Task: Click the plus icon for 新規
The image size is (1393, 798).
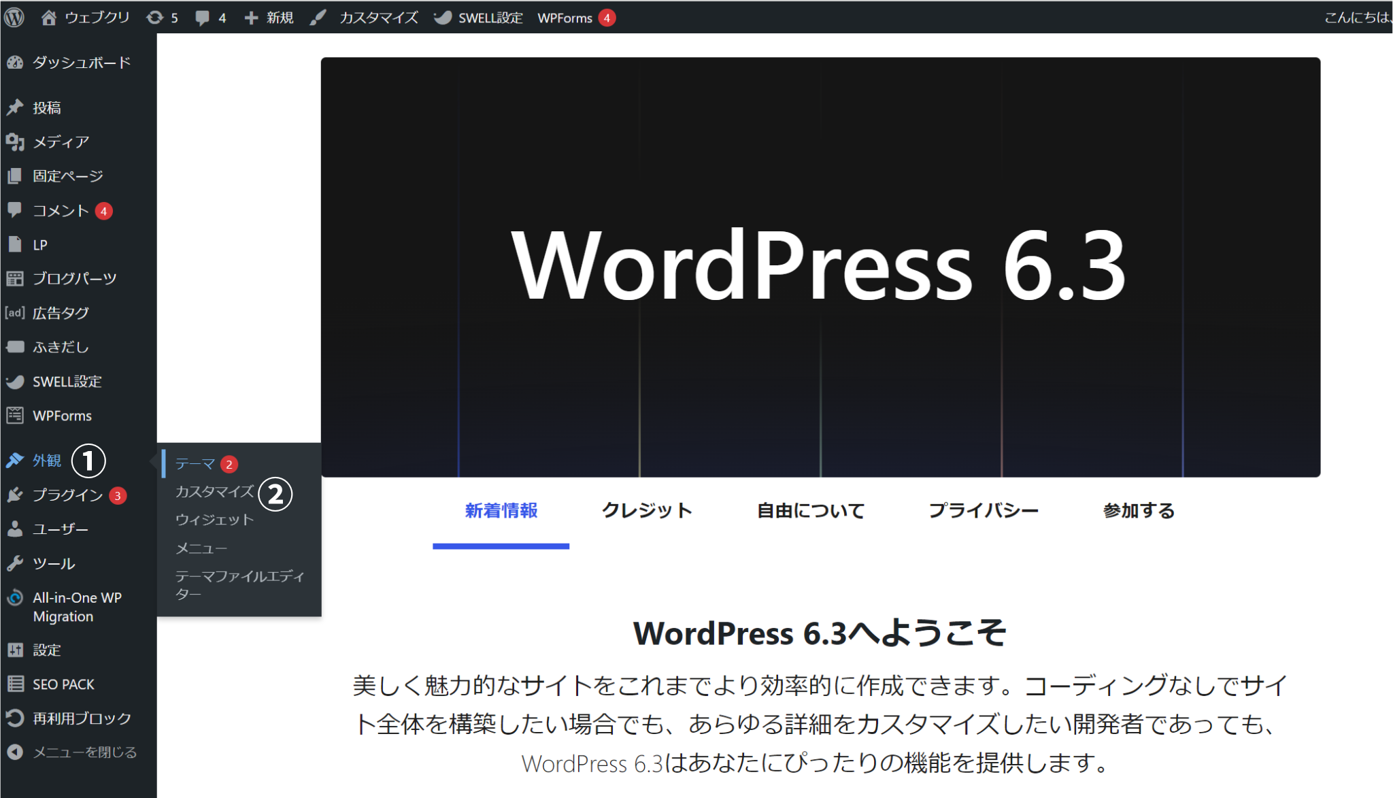Action: click(251, 18)
